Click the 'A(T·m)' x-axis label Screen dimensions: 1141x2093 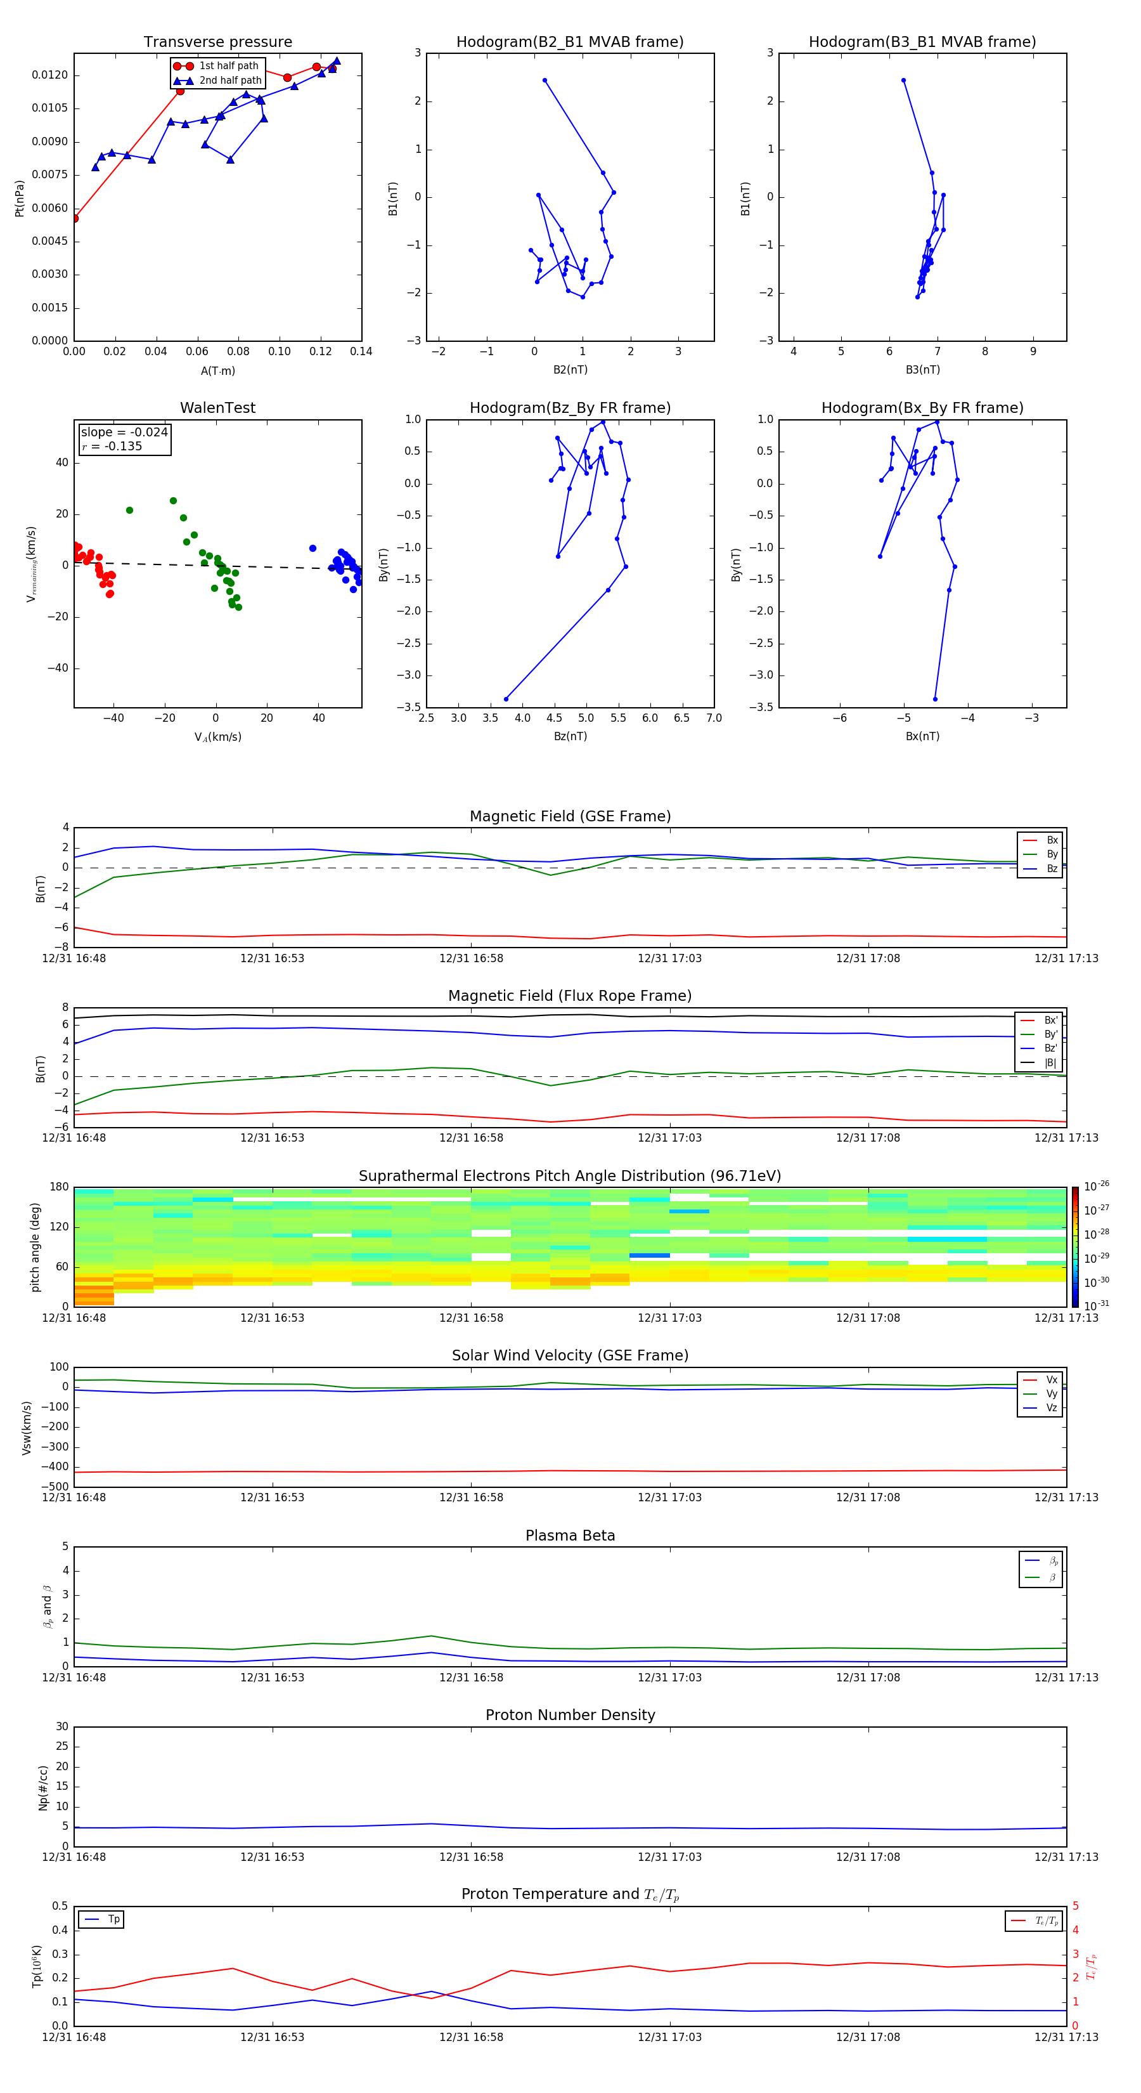(x=217, y=370)
